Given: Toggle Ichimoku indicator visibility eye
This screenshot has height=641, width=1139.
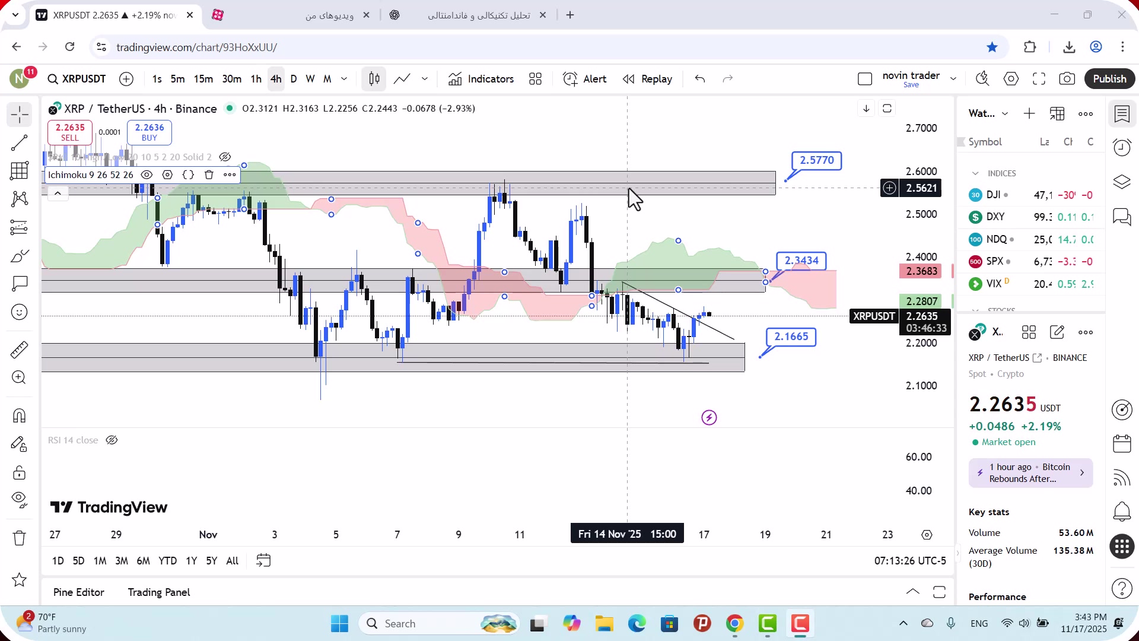Looking at the screenshot, I should coord(147,174).
